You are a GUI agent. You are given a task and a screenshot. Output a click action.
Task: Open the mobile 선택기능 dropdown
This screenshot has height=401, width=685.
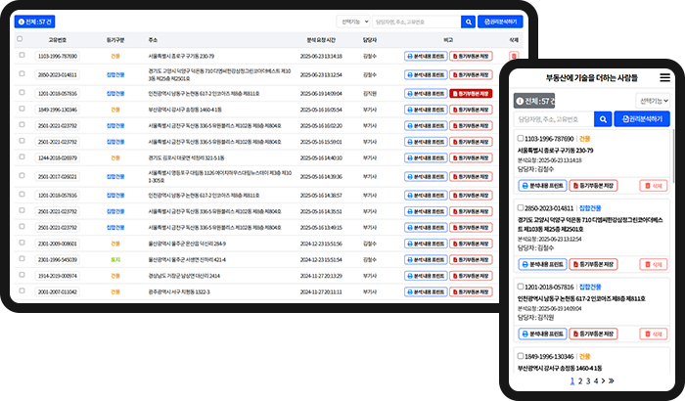pos(654,100)
